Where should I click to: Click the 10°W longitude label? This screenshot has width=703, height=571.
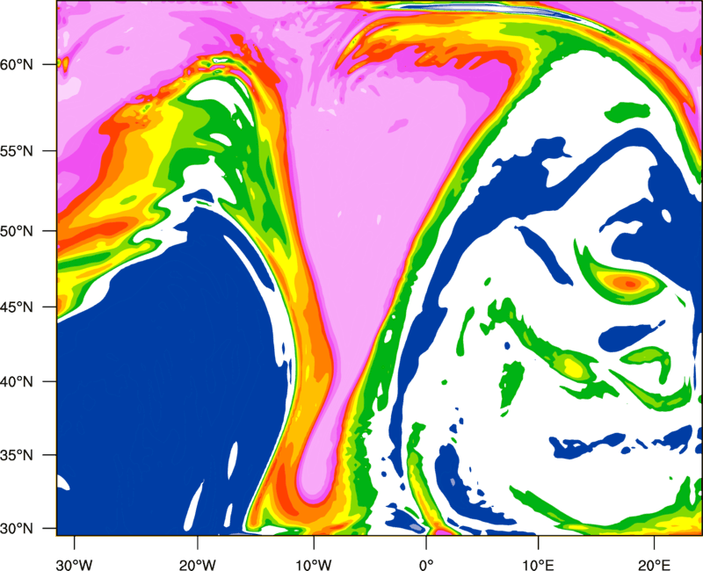pyautogui.click(x=314, y=565)
